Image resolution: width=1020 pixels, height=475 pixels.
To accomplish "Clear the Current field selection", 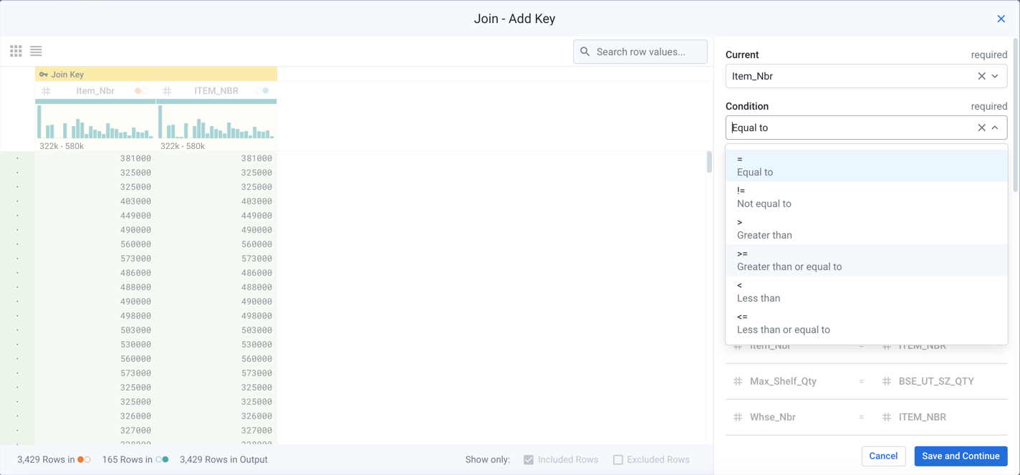I will [981, 76].
